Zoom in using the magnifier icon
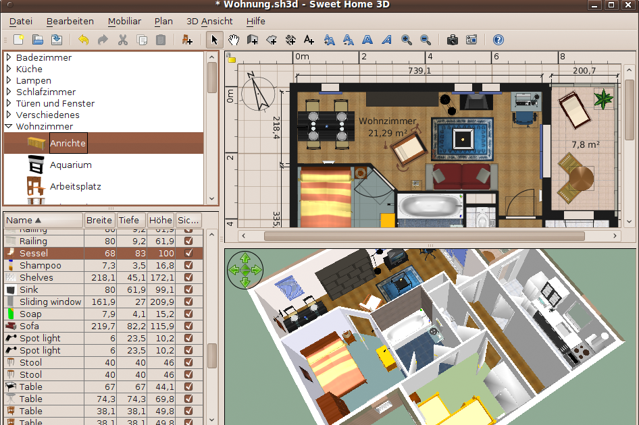Image resolution: width=639 pixels, height=425 pixels. click(406, 40)
